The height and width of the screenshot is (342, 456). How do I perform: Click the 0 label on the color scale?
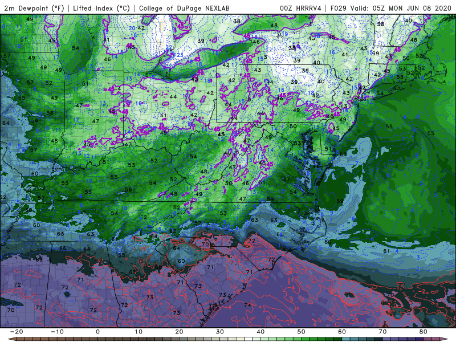(97, 332)
